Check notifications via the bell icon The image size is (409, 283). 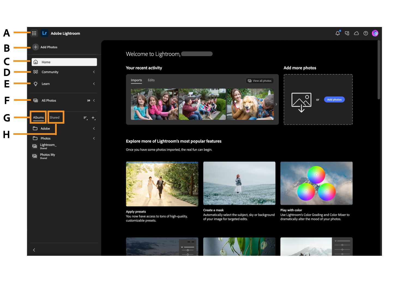(x=338, y=33)
